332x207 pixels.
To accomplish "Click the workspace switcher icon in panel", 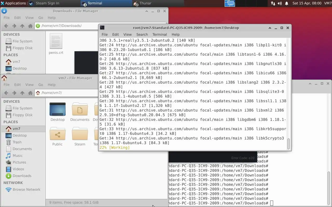I will (230, 3).
